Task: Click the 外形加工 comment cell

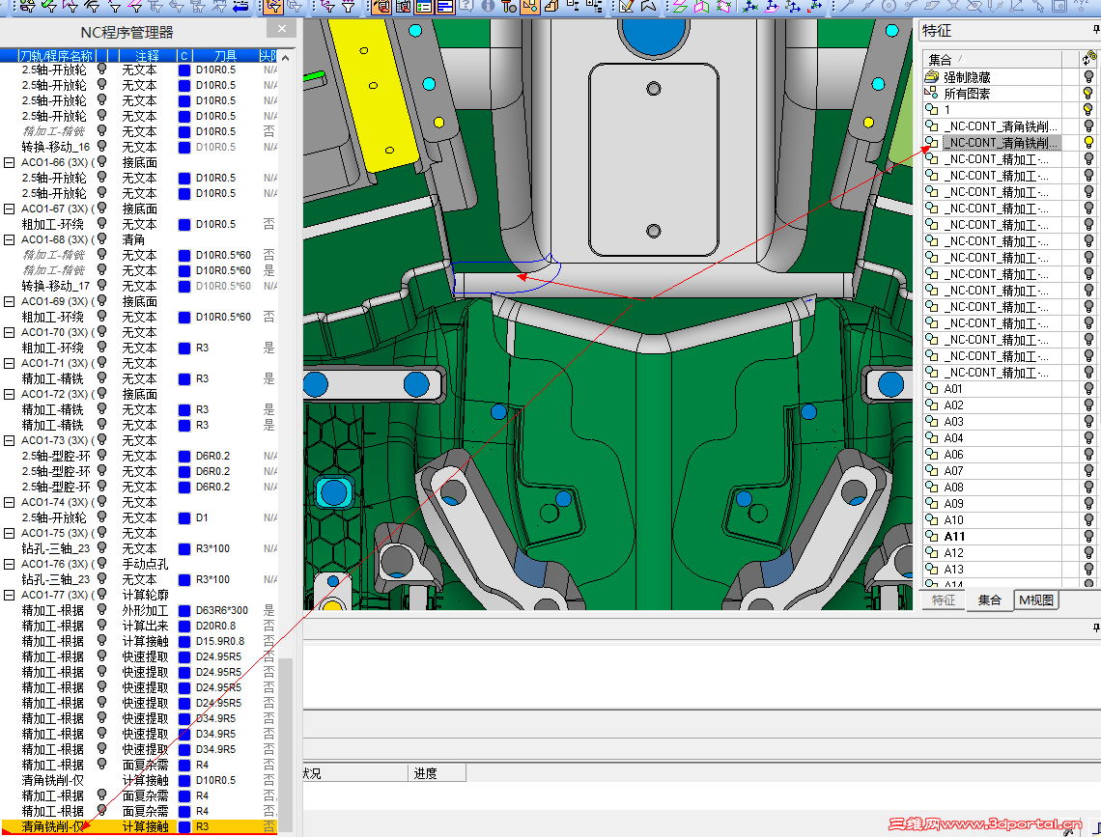Action: click(145, 610)
